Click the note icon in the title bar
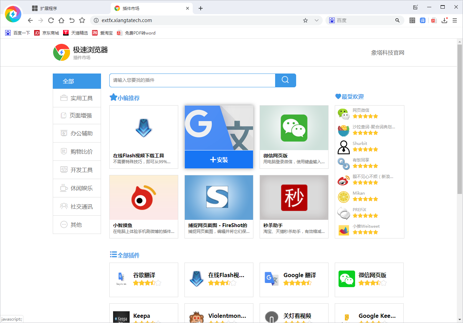 [415, 7]
